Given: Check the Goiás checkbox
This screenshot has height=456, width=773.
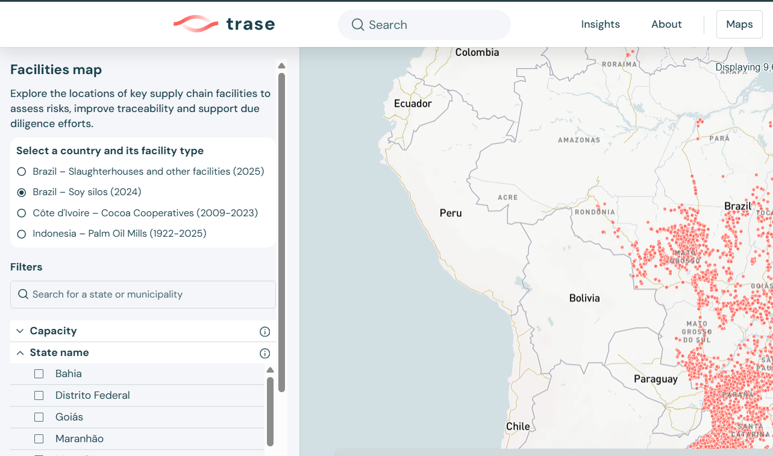Looking at the screenshot, I should (x=39, y=417).
